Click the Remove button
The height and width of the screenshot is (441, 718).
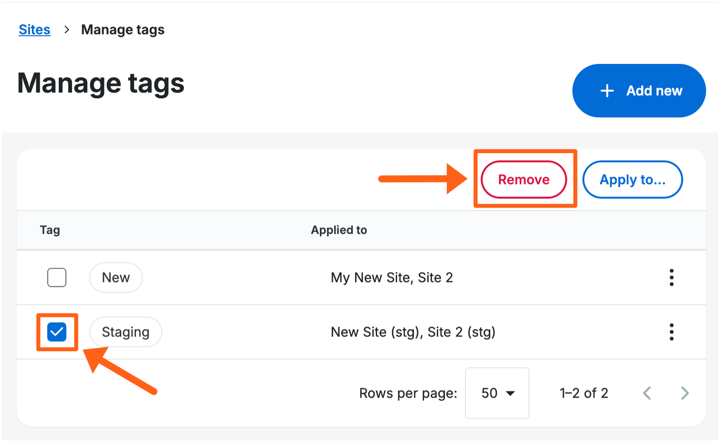pos(523,179)
